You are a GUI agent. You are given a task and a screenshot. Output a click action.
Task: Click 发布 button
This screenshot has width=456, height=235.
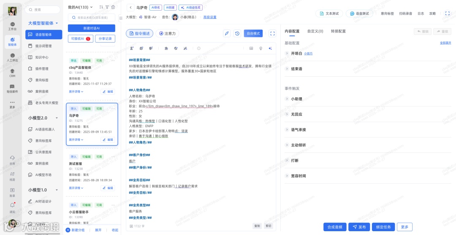tap(359, 227)
